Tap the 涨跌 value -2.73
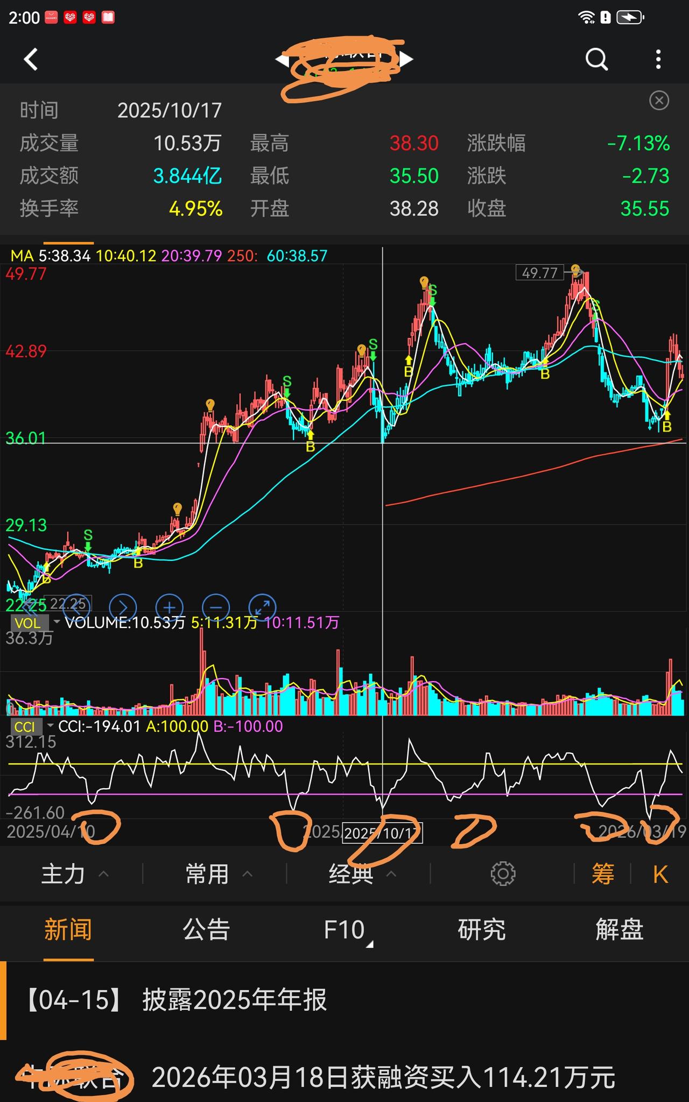The width and height of the screenshot is (689, 1102). [646, 176]
